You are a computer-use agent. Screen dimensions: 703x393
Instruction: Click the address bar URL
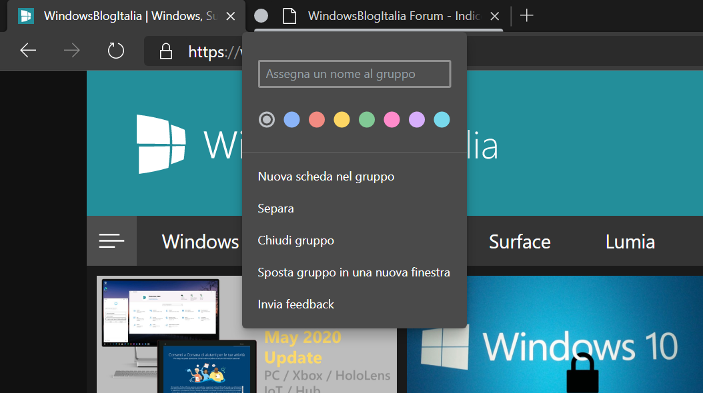[x=215, y=52]
